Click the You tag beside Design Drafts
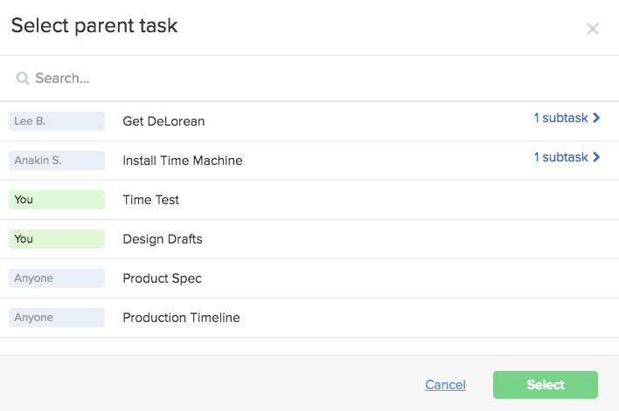The image size is (619, 411). (57, 239)
